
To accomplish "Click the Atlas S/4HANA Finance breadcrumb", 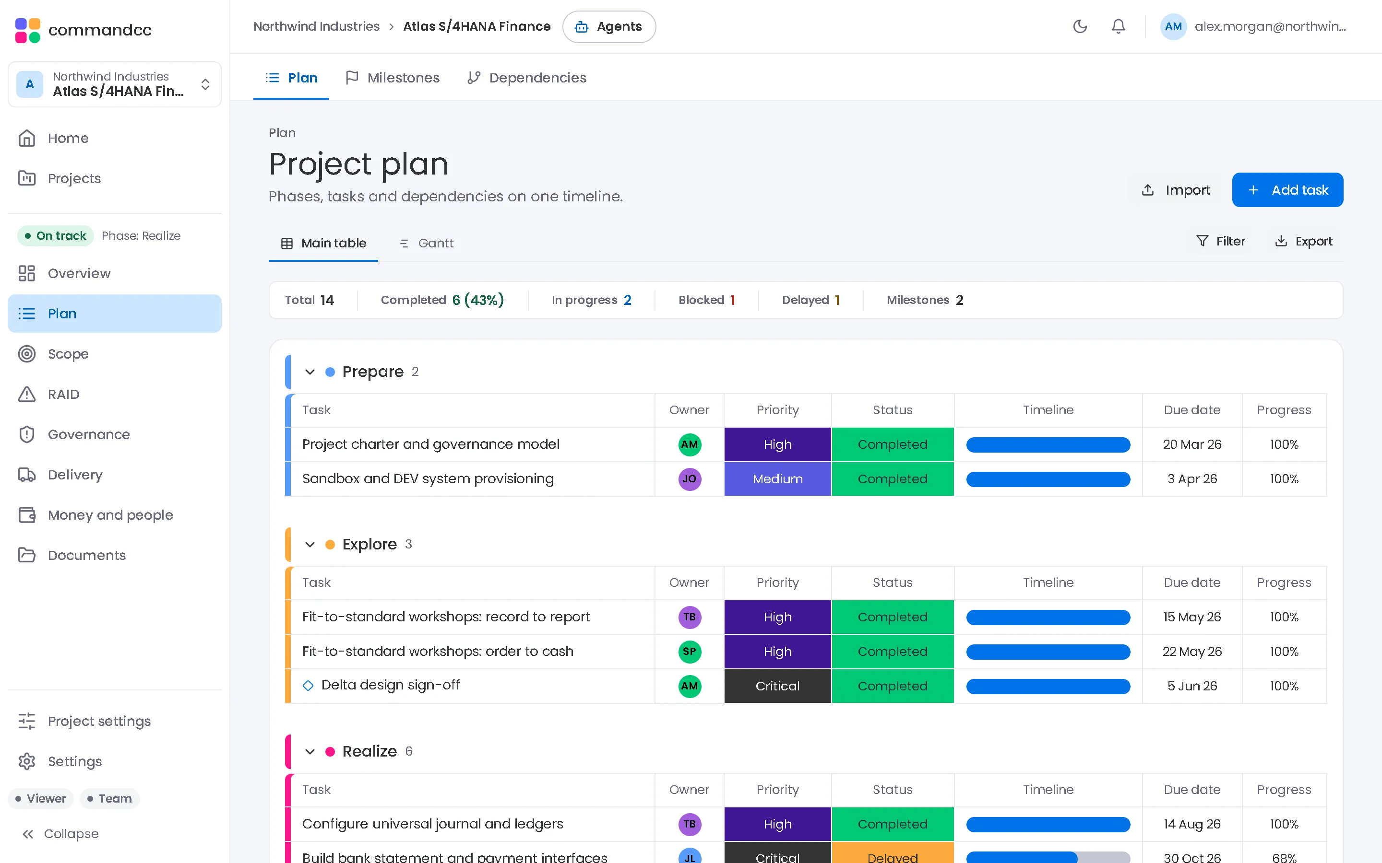I will coord(477,26).
